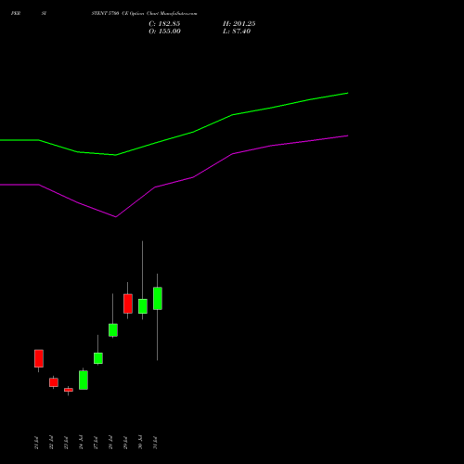Select the 28 Jul date label
464x464 pixels.
pos(110,443)
